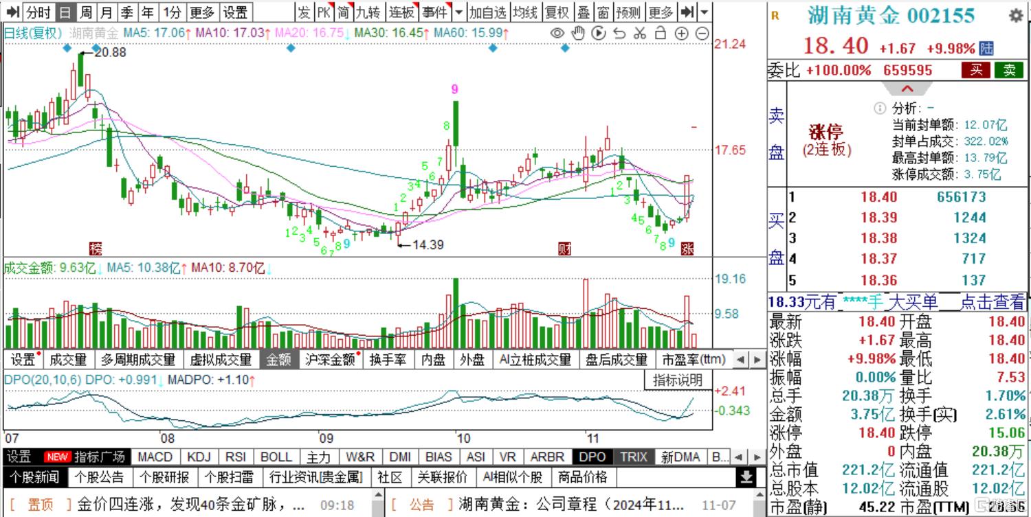Click the circular play replay icon
This screenshot has width=1031, height=517.
(x=599, y=33)
